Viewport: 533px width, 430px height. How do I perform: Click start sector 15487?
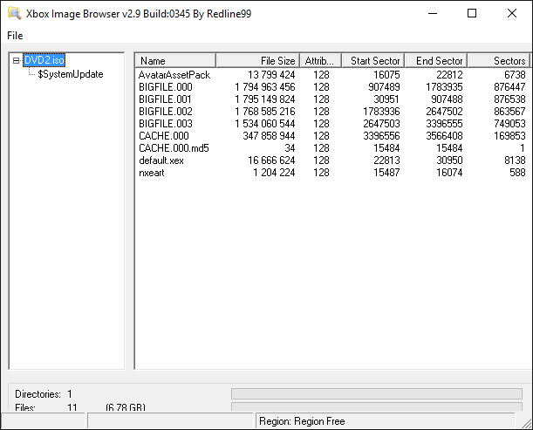click(x=386, y=173)
